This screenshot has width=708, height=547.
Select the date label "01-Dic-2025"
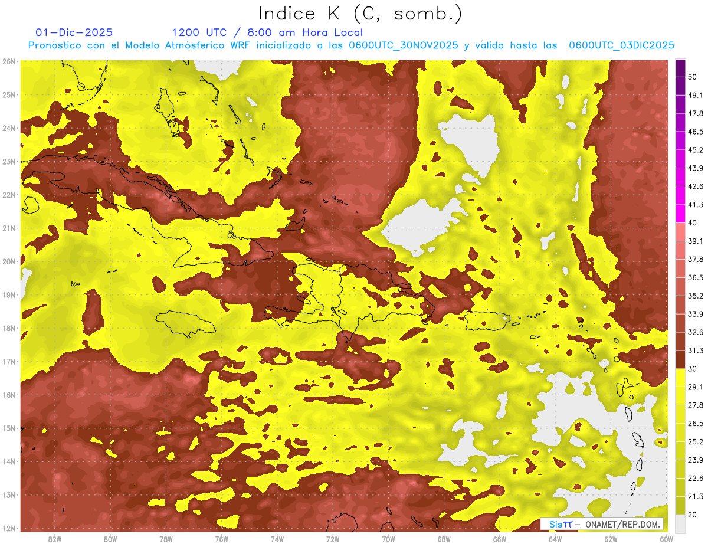pos(74,32)
